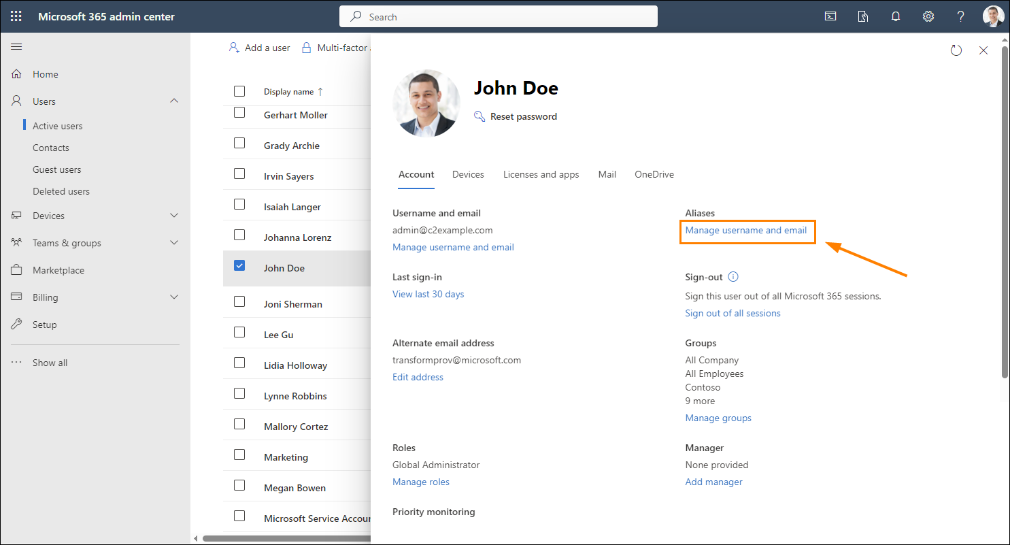Refresh the user details panel
This screenshot has height=545, width=1010.
[956, 50]
